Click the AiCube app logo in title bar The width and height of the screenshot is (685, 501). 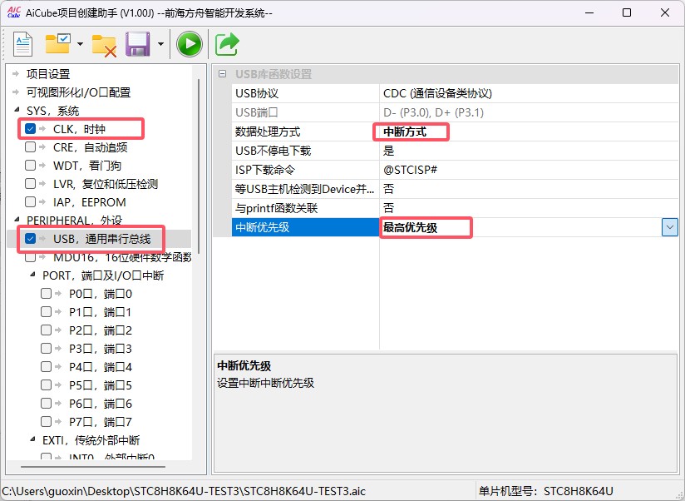tap(13, 12)
